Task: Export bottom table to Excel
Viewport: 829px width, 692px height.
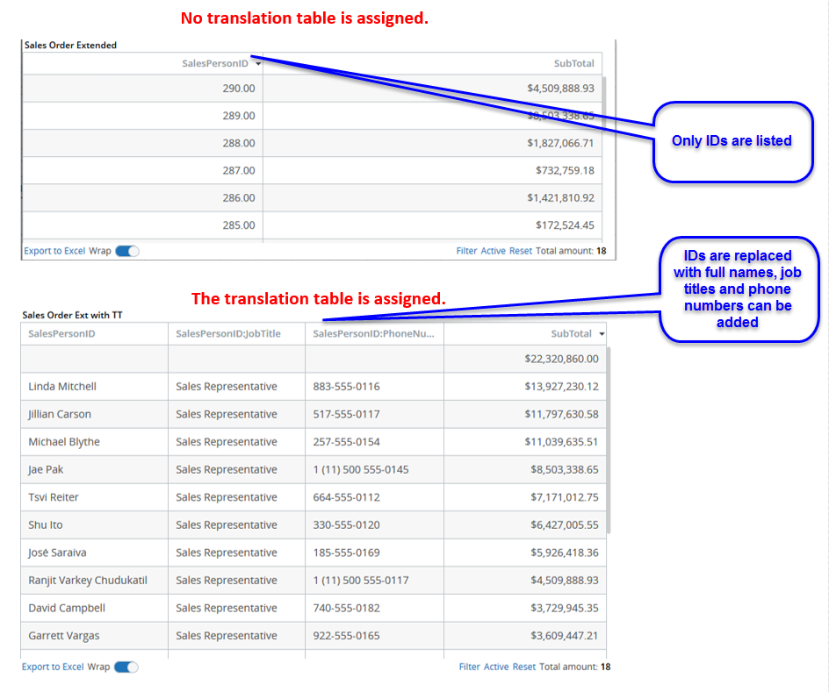Action: (x=53, y=667)
